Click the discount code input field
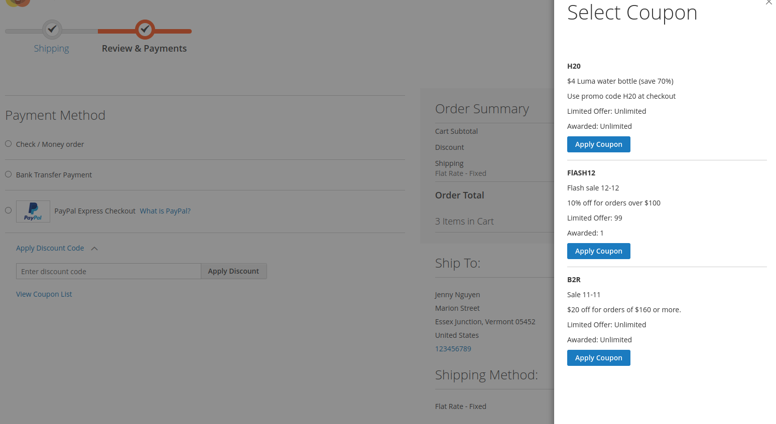The height and width of the screenshot is (424, 776). [x=108, y=271]
